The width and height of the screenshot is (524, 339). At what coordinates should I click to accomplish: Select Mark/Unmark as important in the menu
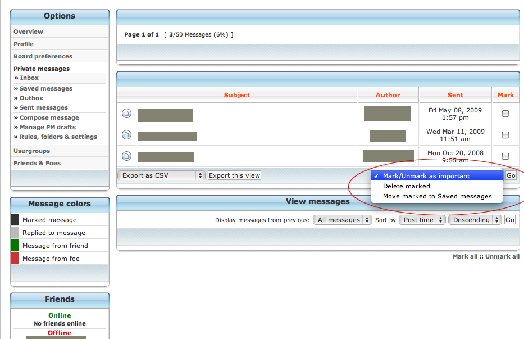click(x=426, y=176)
